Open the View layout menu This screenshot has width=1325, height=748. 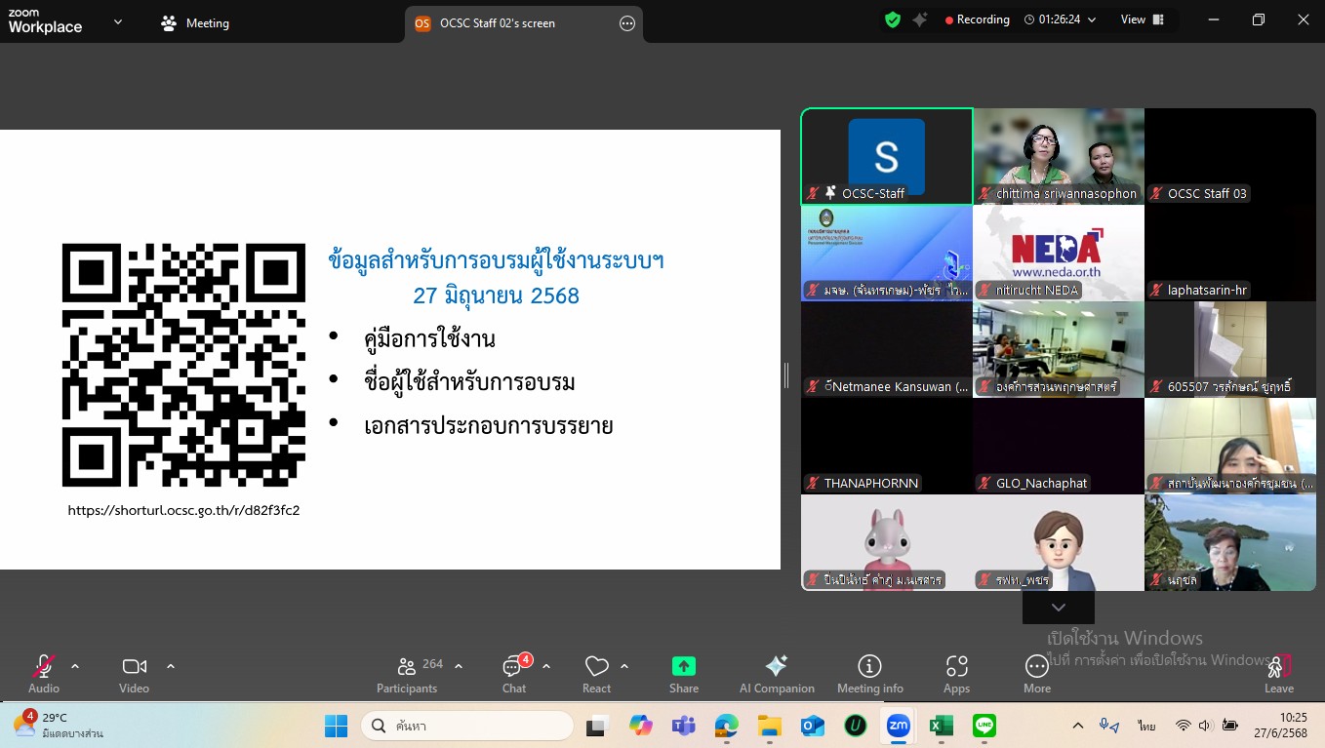click(1143, 20)
